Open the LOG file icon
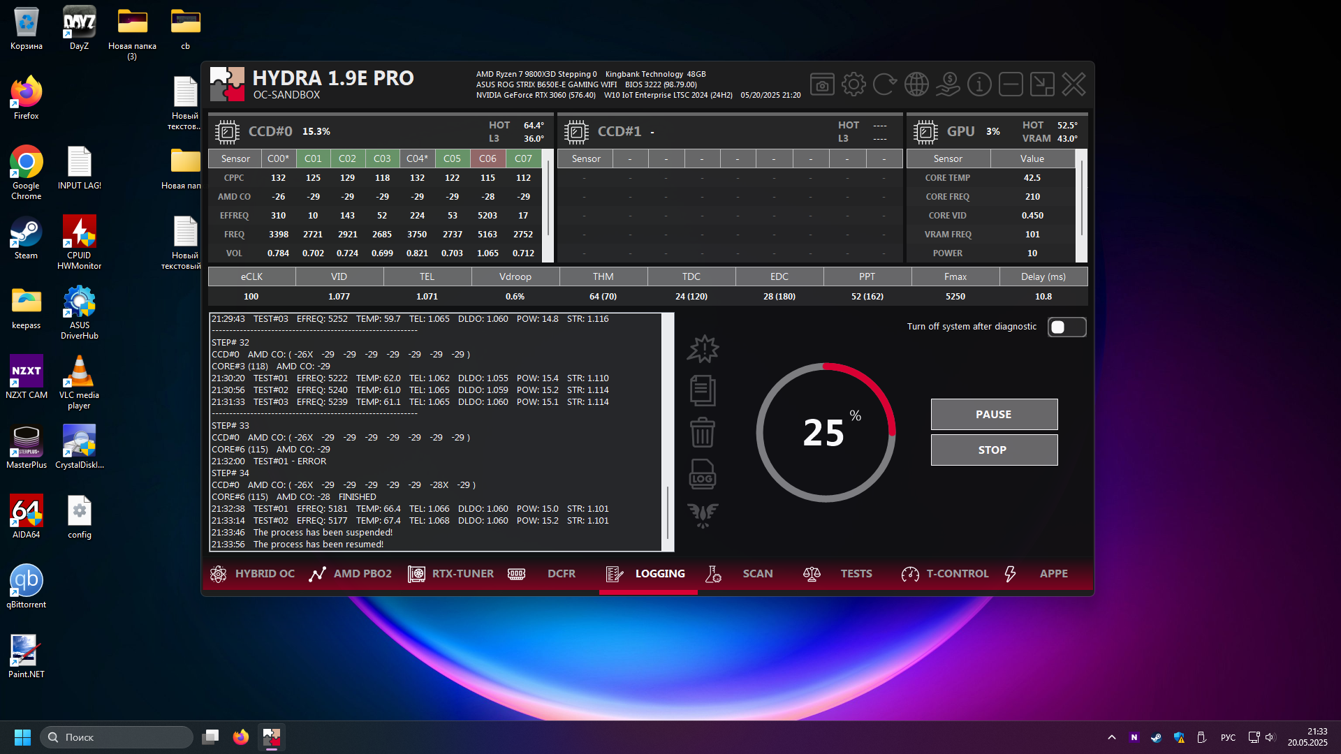 [703, 474]
